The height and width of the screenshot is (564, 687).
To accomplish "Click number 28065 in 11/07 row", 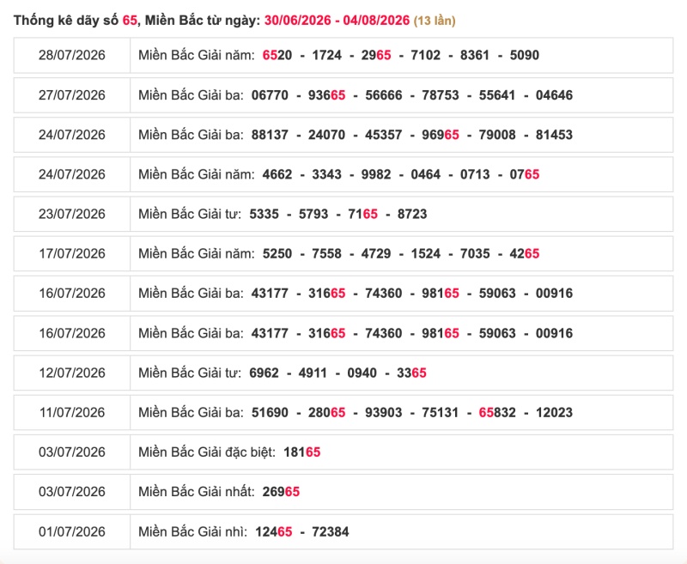I will click(x=326, y=413).
